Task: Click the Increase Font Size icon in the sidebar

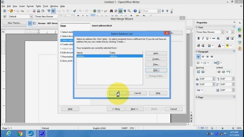Action: click(x=228, y=38)
